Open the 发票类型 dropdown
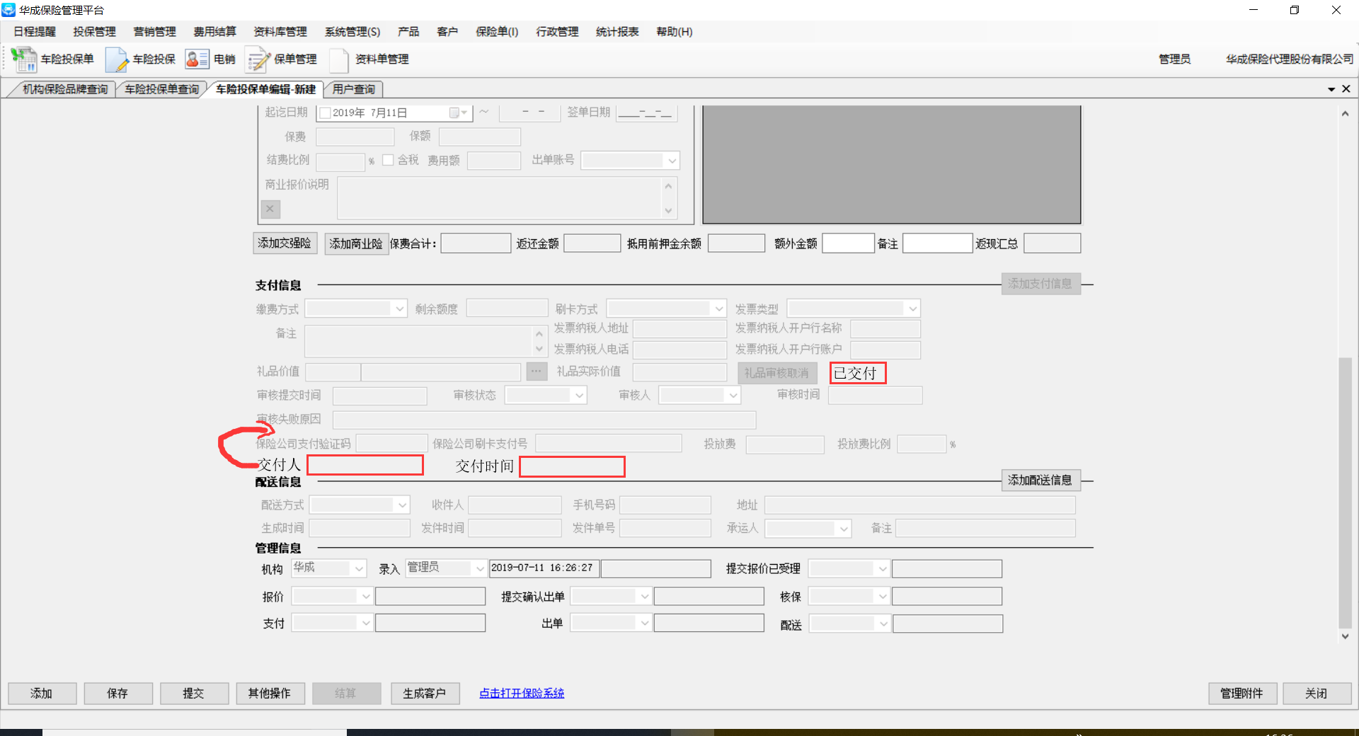Screen dimensions: 1359x736 click(913, 309)
